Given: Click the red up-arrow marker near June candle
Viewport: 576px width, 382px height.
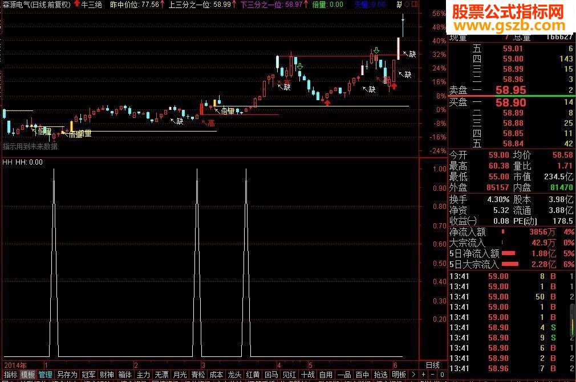Looking at the screenshot, I should click(x=394, y=87).
